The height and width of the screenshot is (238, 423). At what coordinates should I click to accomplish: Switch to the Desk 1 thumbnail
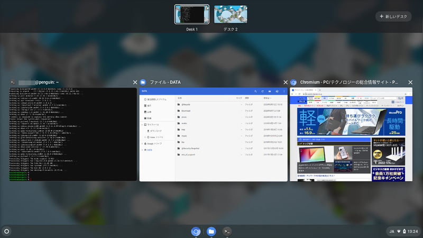point(192,14)
